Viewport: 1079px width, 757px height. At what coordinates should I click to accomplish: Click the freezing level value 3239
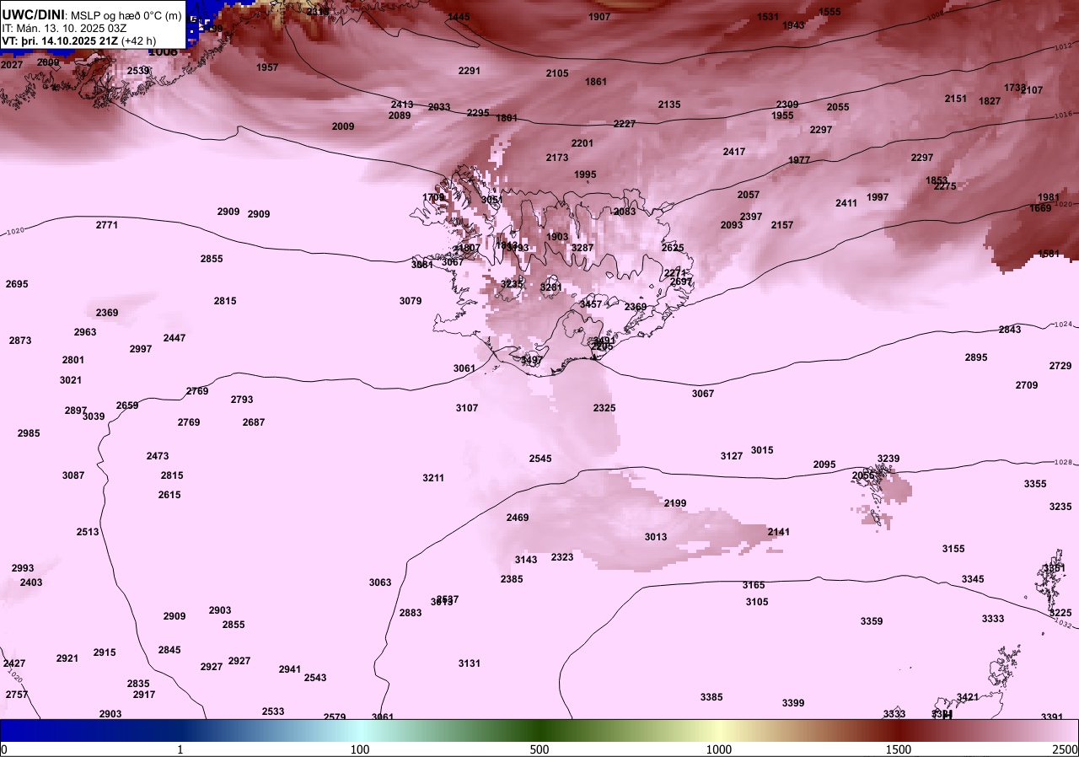coord(888,459)
